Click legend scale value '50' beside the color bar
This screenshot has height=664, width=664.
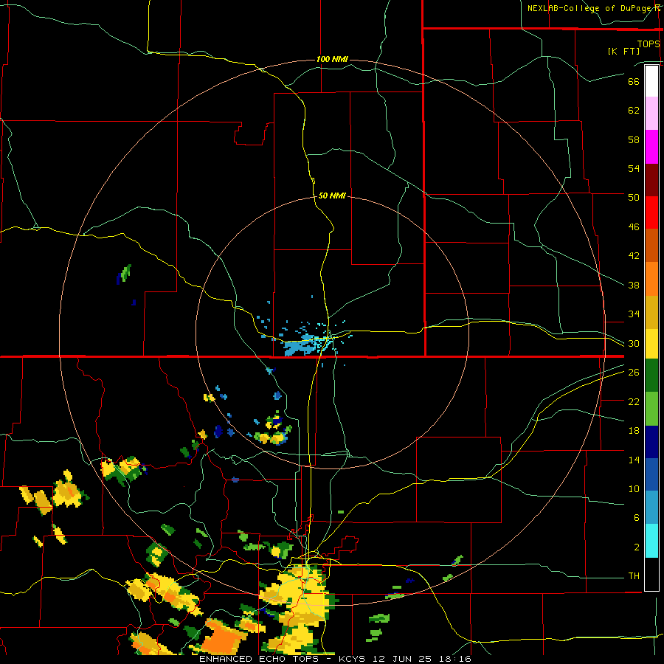point(634,197)
